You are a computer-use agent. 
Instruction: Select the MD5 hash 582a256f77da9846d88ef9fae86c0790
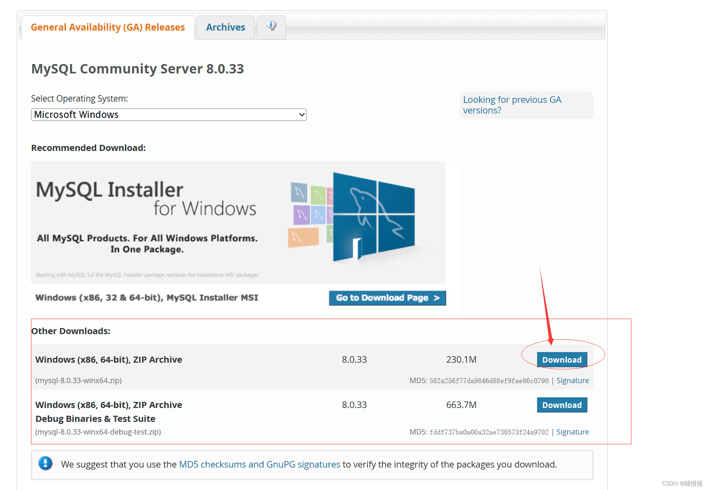[x=489, y=381]
